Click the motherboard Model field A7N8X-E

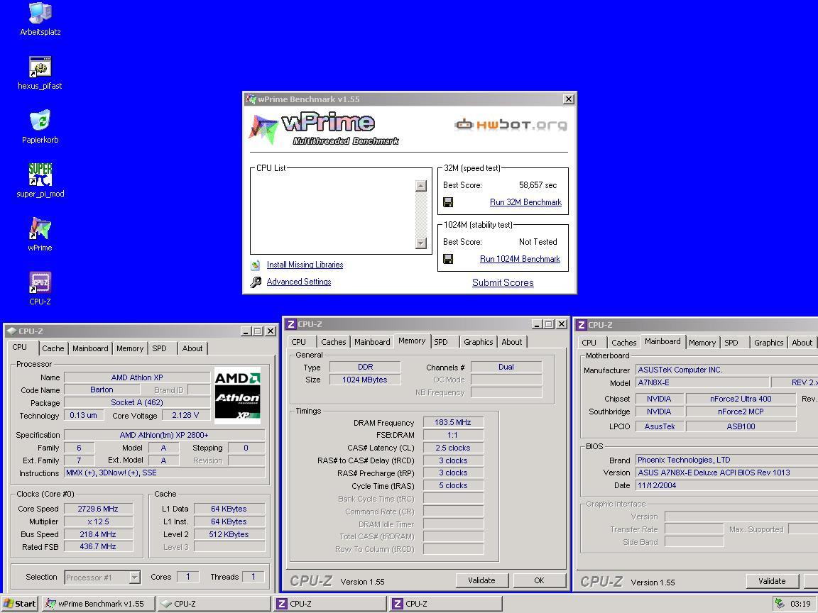pos(702,382)
